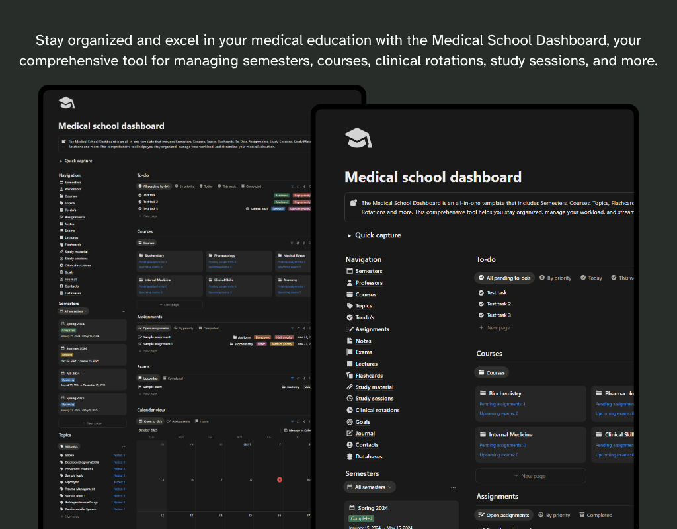The width and height of the screenshot is (677, 529).
Task: Select 'All pending to-do's' tab in front window
Action: click(x=504, y=278)
